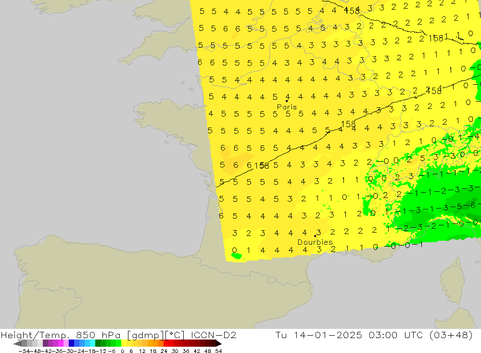Pick the light pink legend swatch

(x=66, y=343)
